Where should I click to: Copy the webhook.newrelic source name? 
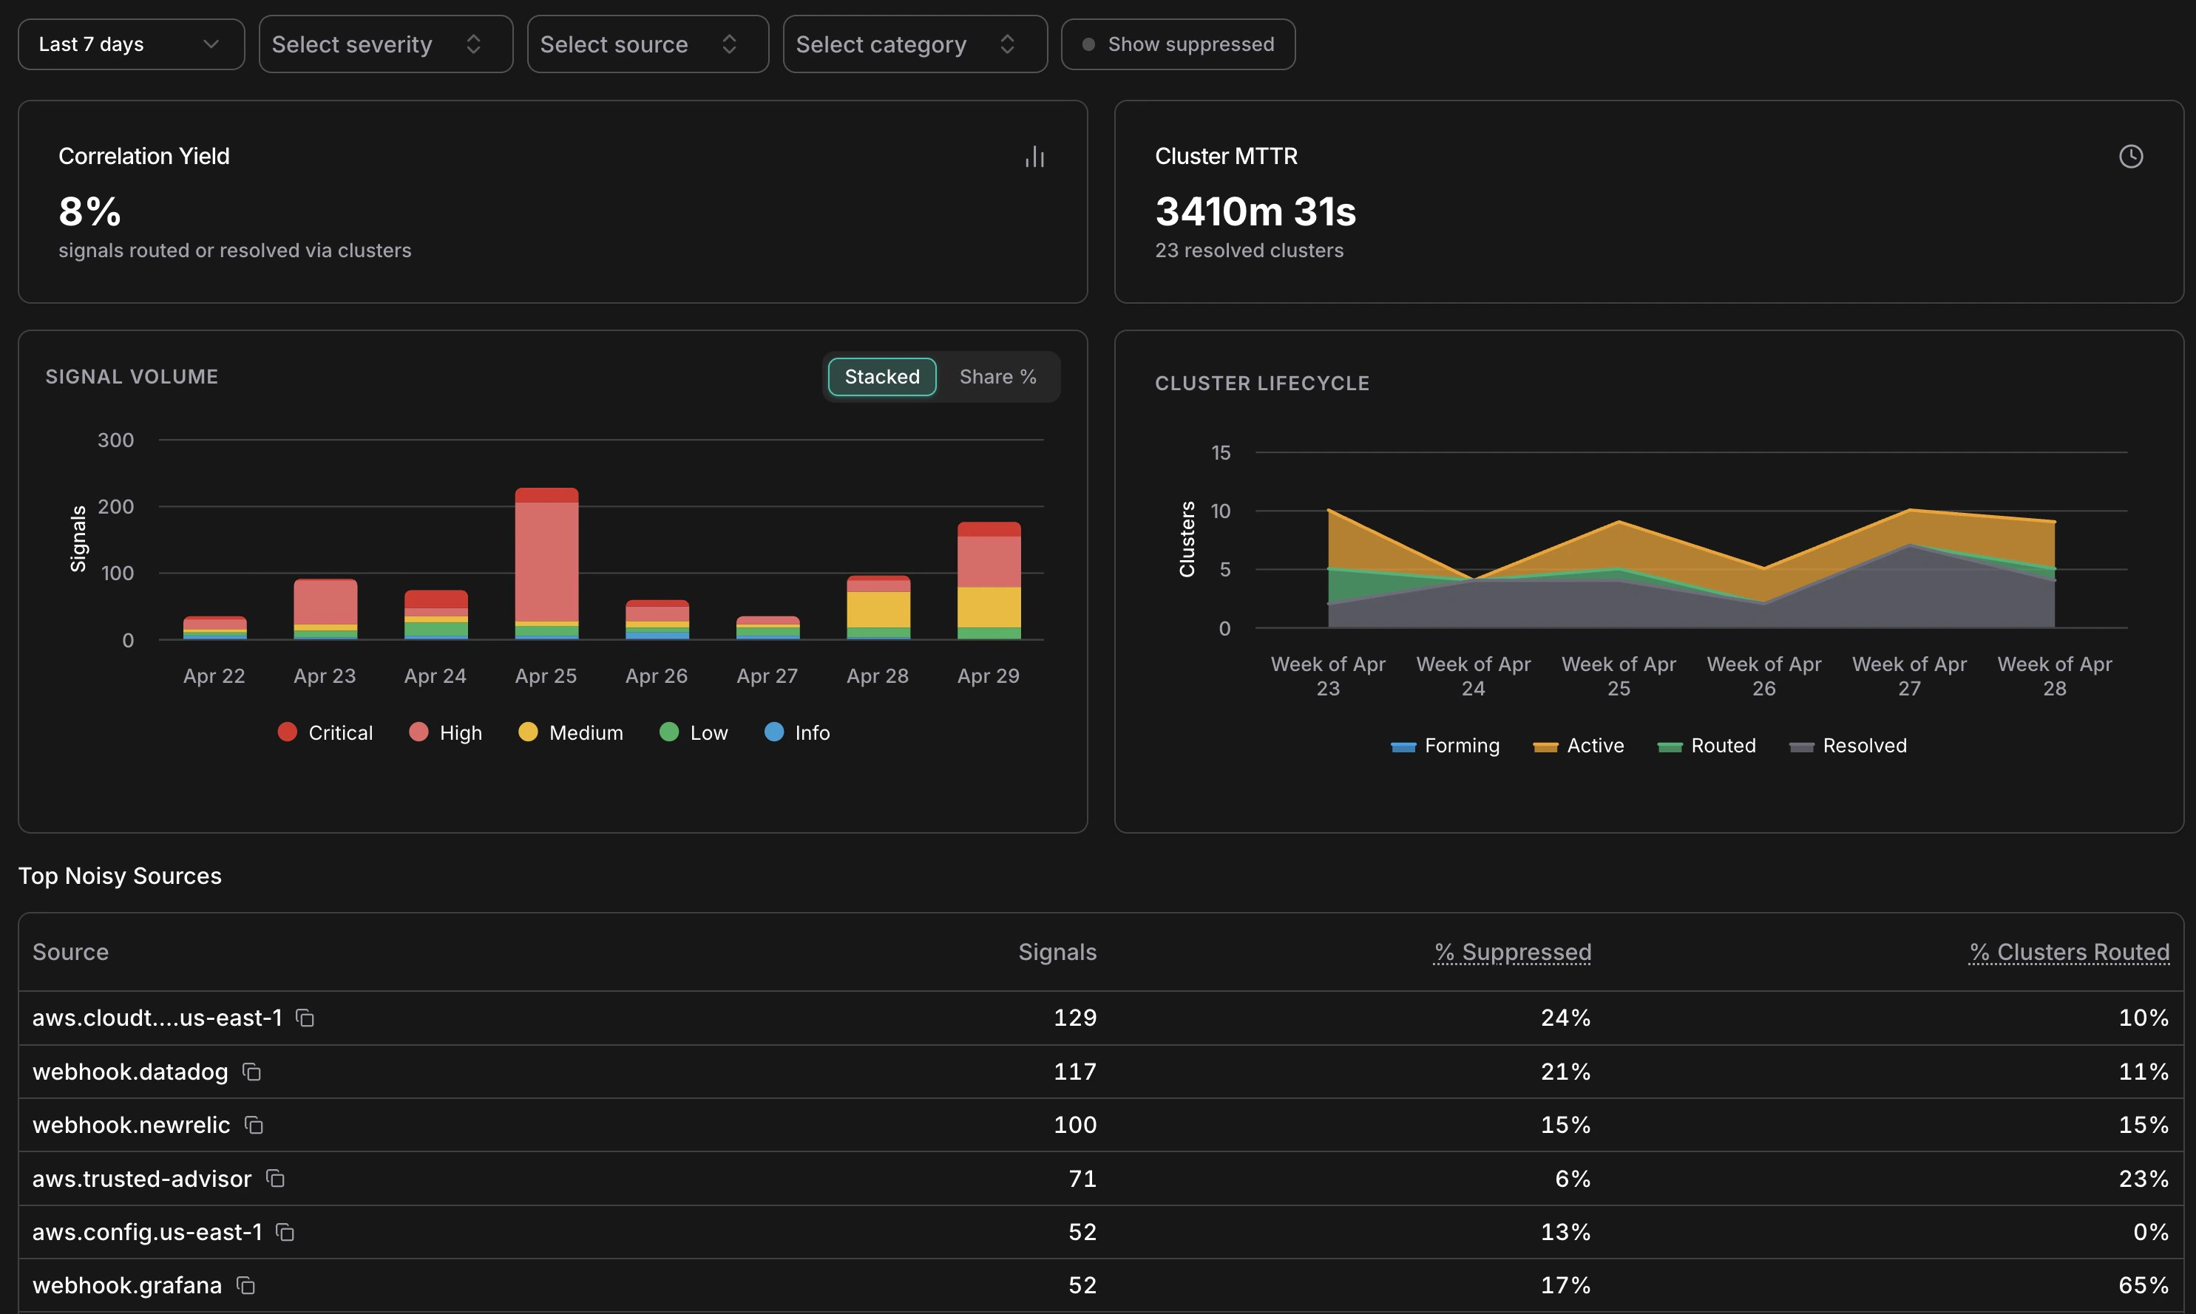pos(254,1126)
